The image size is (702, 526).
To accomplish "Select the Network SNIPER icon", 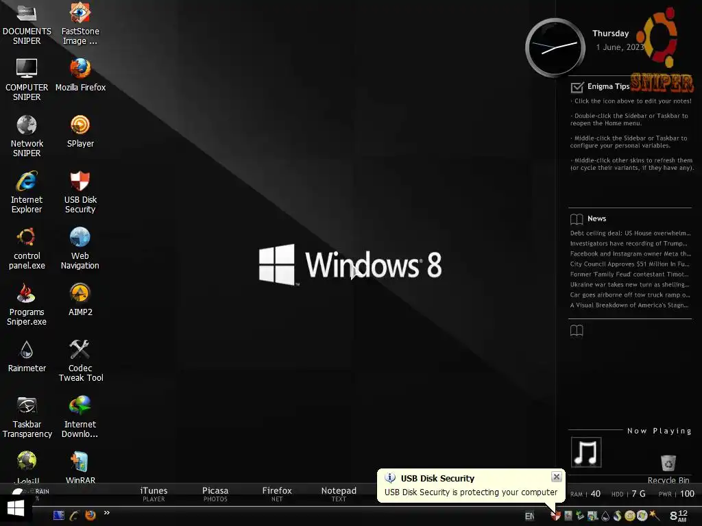I will click(27, 136).
